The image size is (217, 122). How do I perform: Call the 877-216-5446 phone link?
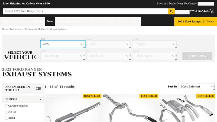coord(199,11)
